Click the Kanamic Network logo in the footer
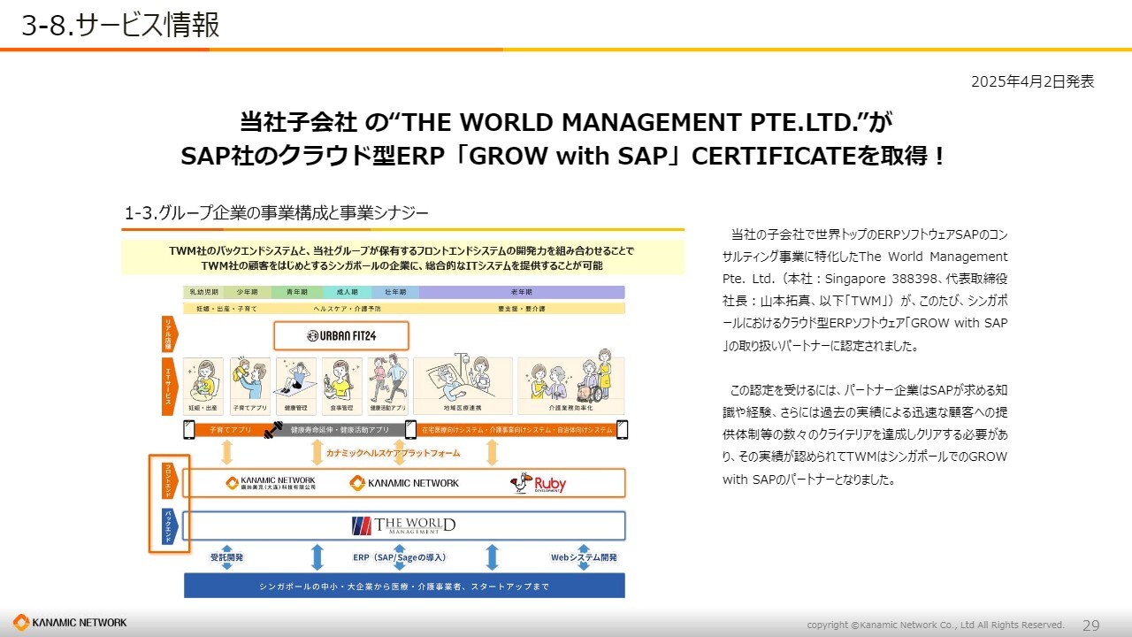This screenshot has width=1132, height=637. [70, 623]
